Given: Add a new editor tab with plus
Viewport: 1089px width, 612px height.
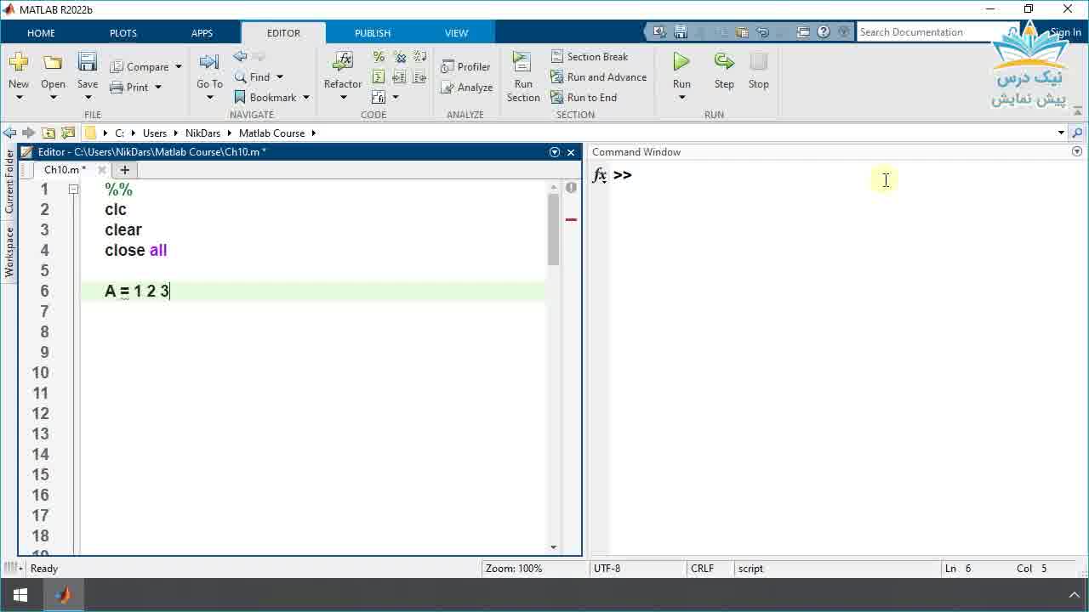Looking at the screenshot, I should 125,169.
